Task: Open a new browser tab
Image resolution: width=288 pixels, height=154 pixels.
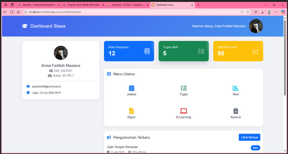Action: [x=198, y=5]
